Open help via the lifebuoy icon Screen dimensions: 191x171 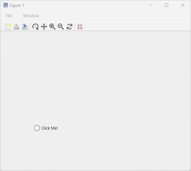tap(80, 26)
